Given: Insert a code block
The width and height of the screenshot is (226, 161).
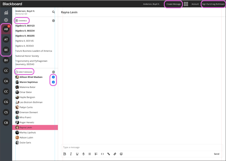Looking at the screenshot, I should (x=102, y=154).
